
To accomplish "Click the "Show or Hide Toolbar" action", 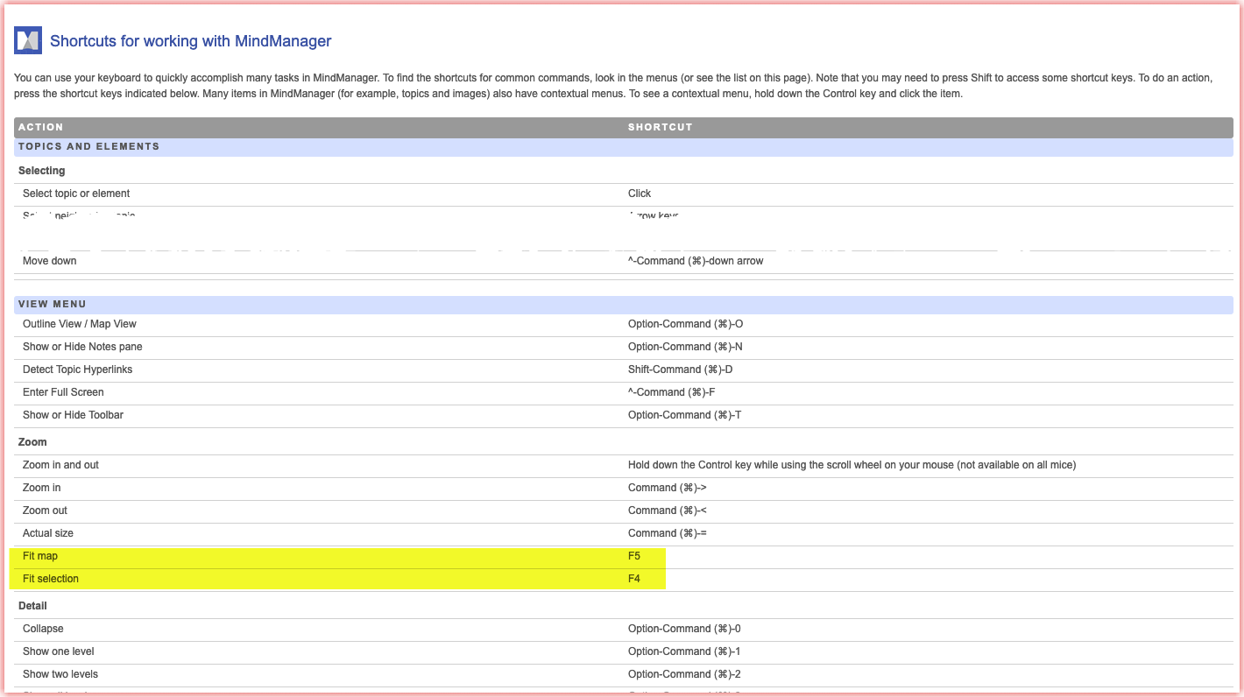I will [73, 415].
